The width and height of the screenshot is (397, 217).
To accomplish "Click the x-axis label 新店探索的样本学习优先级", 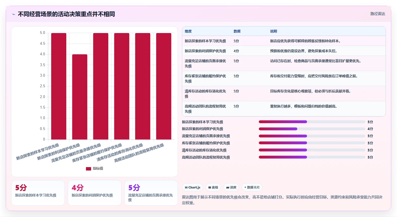I will pos(37,152).
